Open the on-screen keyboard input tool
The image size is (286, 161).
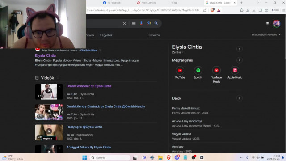134,23
